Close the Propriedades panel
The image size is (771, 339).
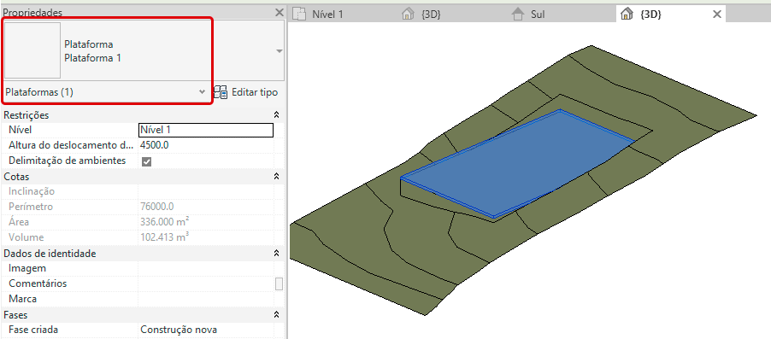(x=280, y=12)
